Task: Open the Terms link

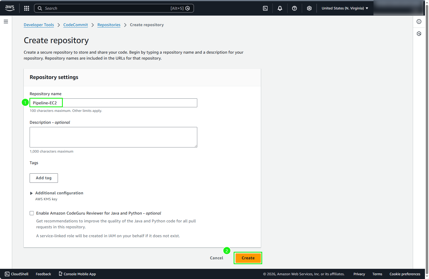Action: 377,274
